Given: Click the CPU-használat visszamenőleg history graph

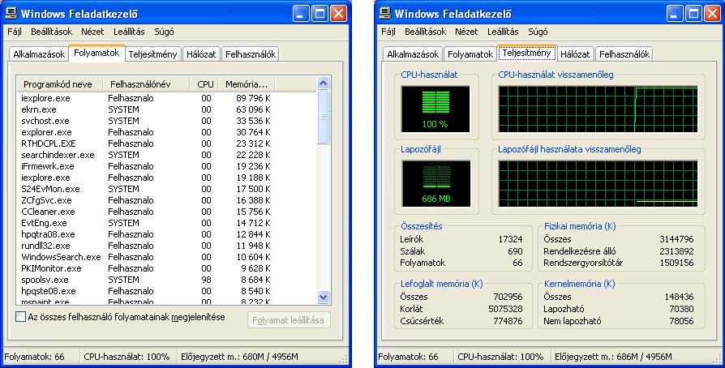Looking at the screenshot, I should point(598,109).
